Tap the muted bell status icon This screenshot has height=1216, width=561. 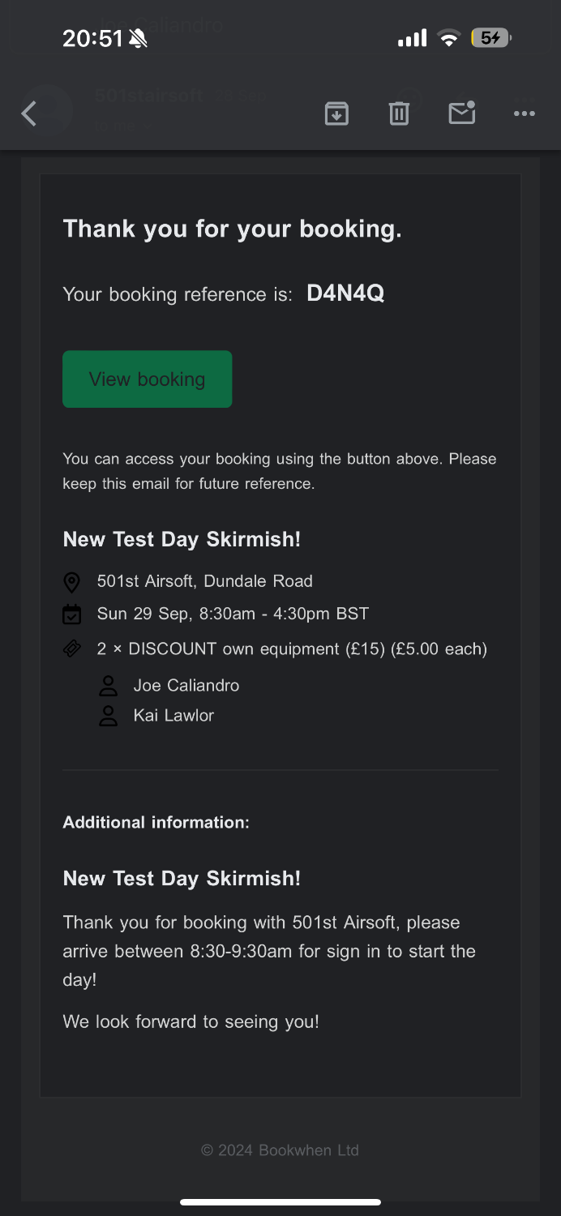click(139, 38)
